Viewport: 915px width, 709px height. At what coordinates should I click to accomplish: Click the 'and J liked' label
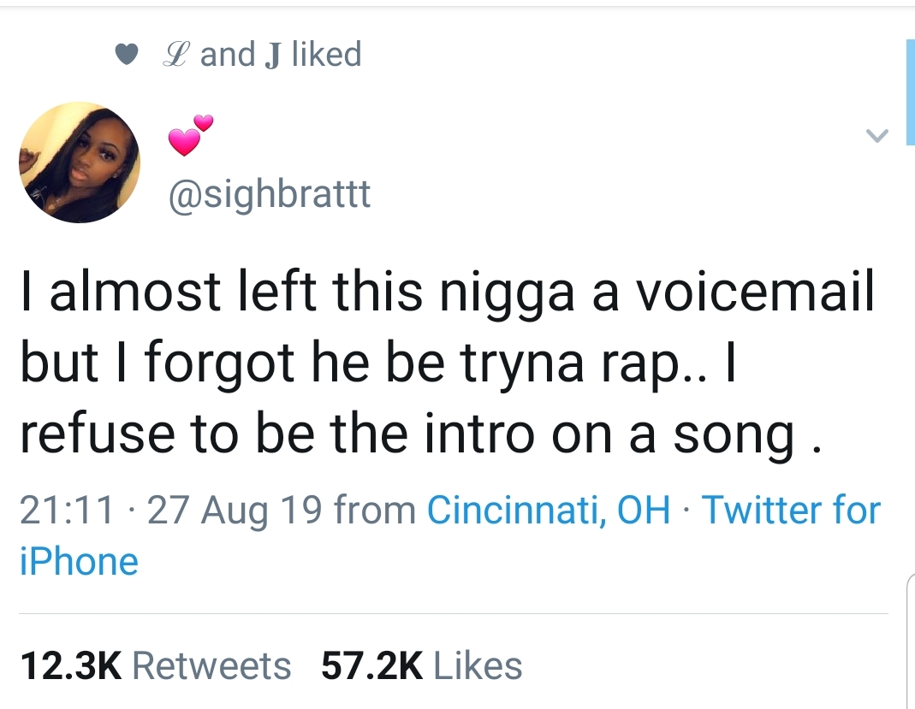tap(282, 54)
